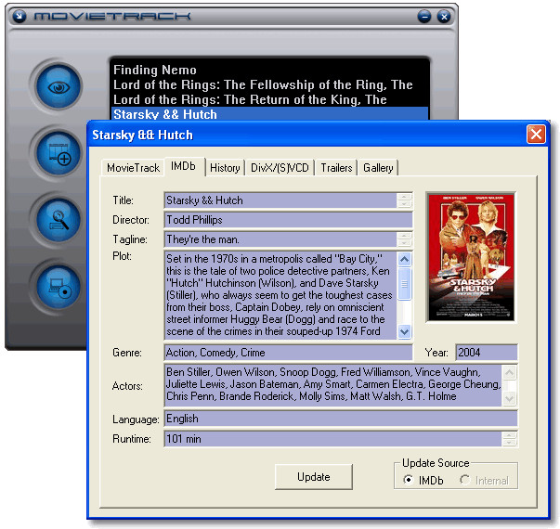Click the Genre field Action, Comedy, Crime

289,353
